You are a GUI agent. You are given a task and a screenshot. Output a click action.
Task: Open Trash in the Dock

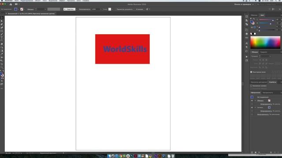click(x=173, y=156)
